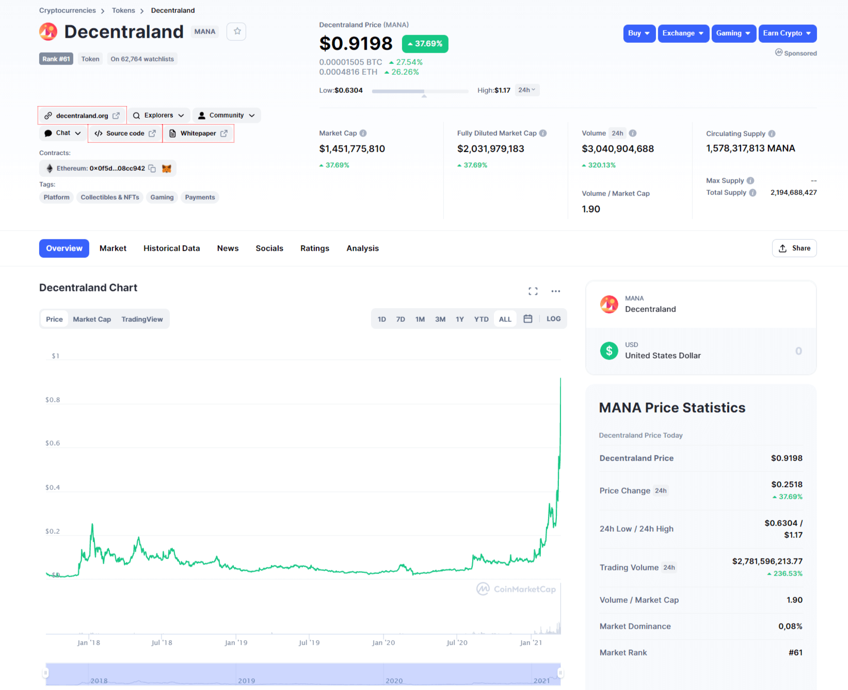Open the Historical Data tab
The height and width of the screenshot is (690, 848).
[x=172, y=249]
